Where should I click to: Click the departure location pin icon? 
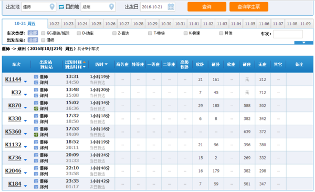coord(52,7)
